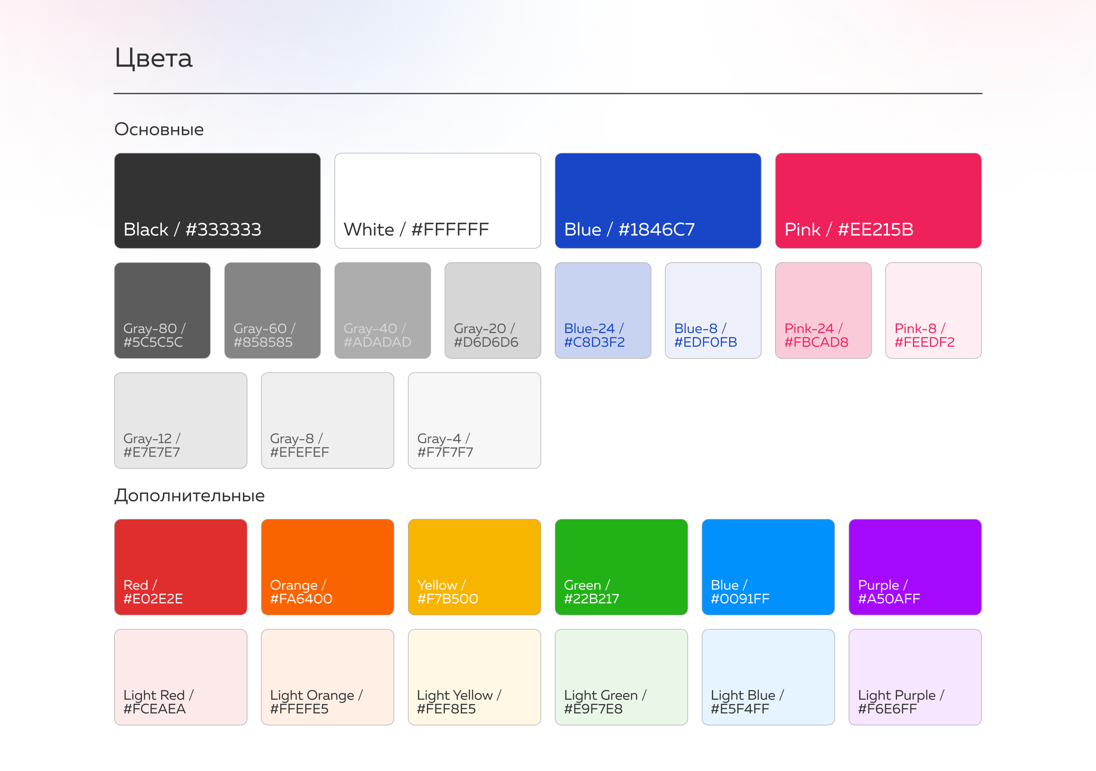Select the Pink-24 #FBCAD8 swatch

pos(823,310)
